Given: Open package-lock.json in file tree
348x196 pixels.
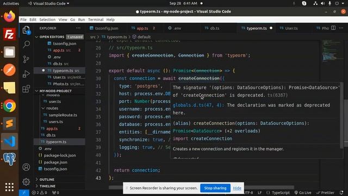Looking at the screenshot, I should point(59,155).
